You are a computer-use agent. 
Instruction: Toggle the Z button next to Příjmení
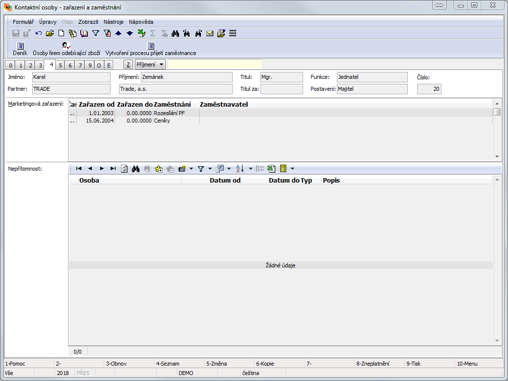[128, 64]
